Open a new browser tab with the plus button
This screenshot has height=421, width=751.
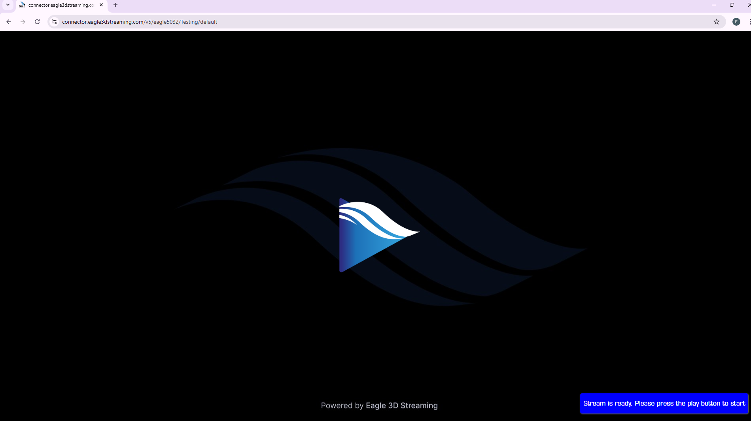[115, 5]
